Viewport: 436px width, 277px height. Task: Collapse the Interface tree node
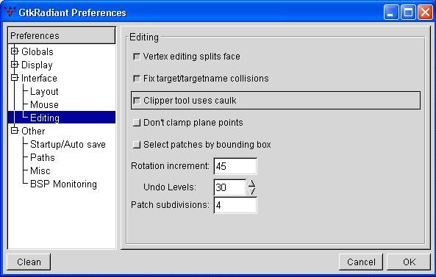[x=15, y=78]
